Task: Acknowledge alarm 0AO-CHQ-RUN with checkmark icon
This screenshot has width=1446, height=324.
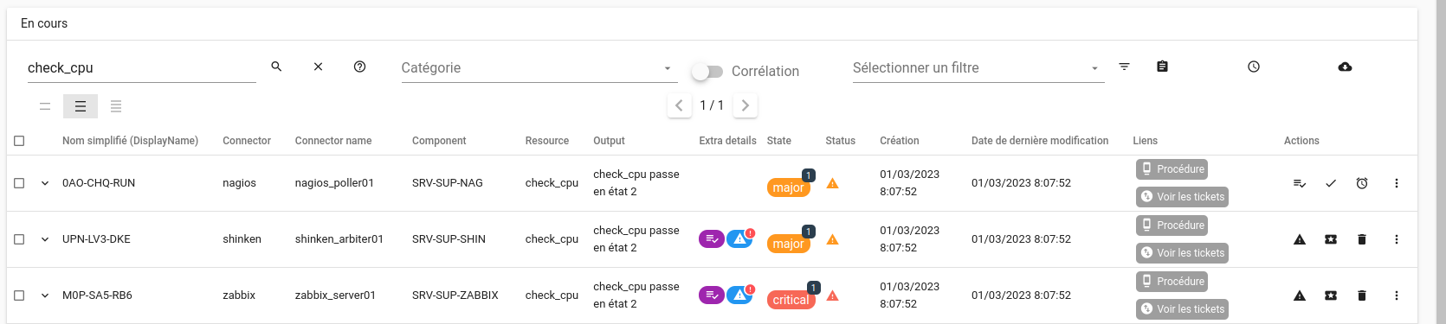Action: 1331,183
